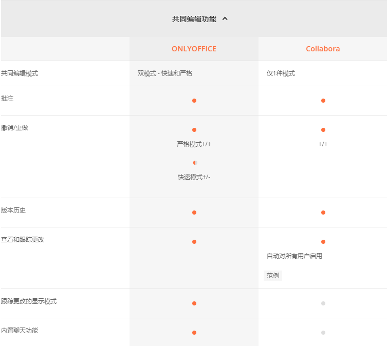This screenshot has width=387, height=346.
Task: Click the 快速模式+/- text
Action: (x=194, y=177)
